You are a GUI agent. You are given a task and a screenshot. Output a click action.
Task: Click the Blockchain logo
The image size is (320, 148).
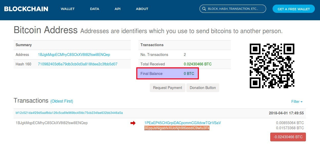pos(26,9)
